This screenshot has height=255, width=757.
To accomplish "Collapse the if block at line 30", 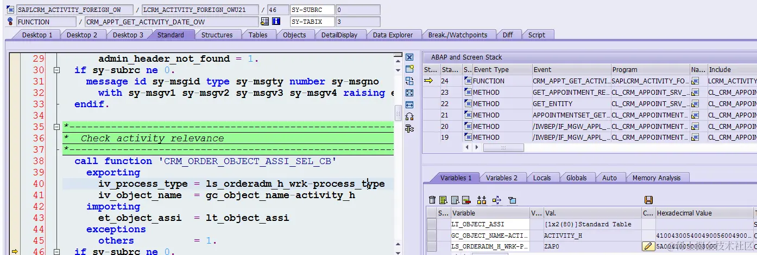I will click(56, 70).
